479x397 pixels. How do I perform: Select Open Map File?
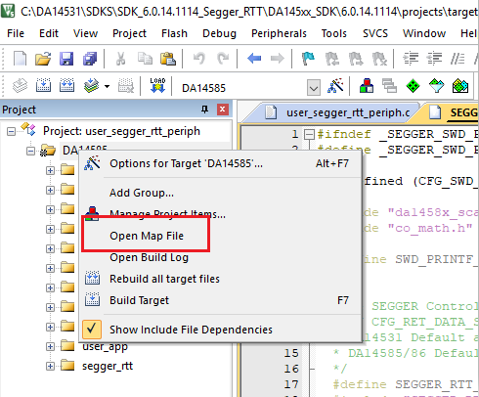[x=221, y=236]
